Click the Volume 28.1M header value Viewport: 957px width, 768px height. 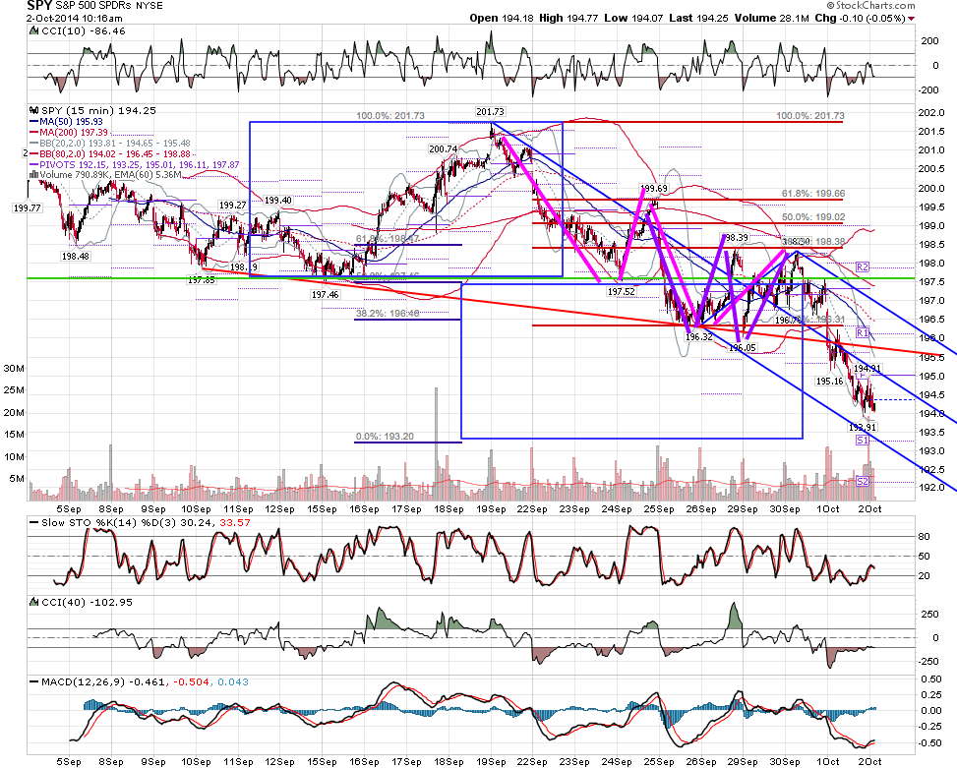tap(771, 18)
